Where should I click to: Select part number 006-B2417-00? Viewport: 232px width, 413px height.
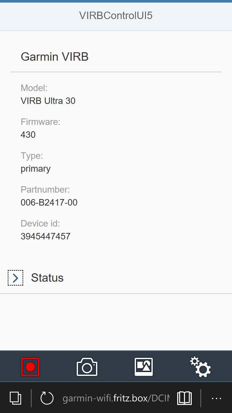[49, 203]
